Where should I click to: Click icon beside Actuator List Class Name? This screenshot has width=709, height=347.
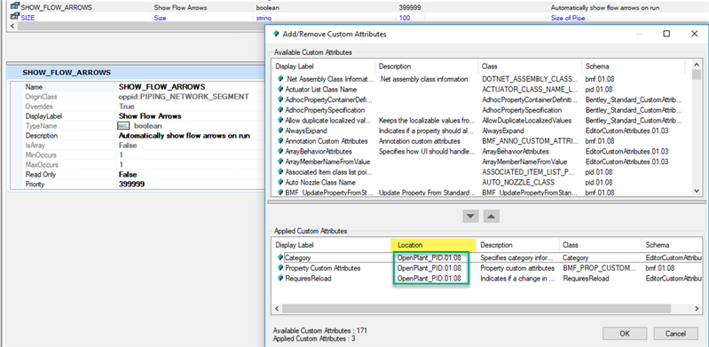pyautogui.click(x=280, y=89)
